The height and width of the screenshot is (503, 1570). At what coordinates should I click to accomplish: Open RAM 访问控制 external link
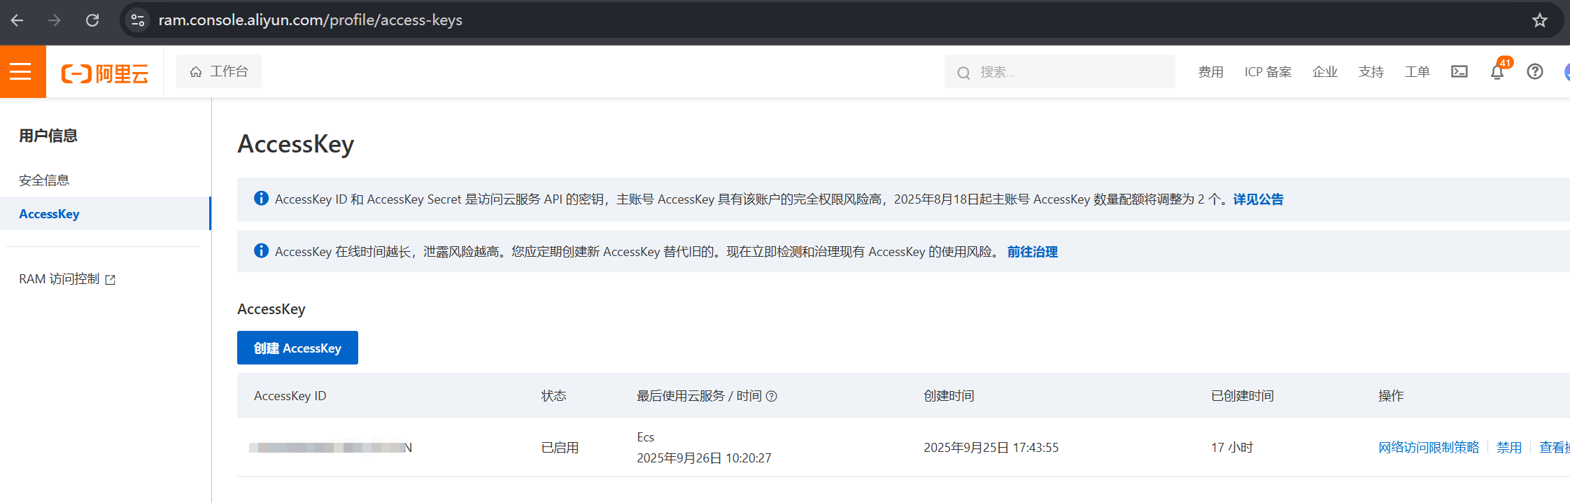[x=67, y=279]
